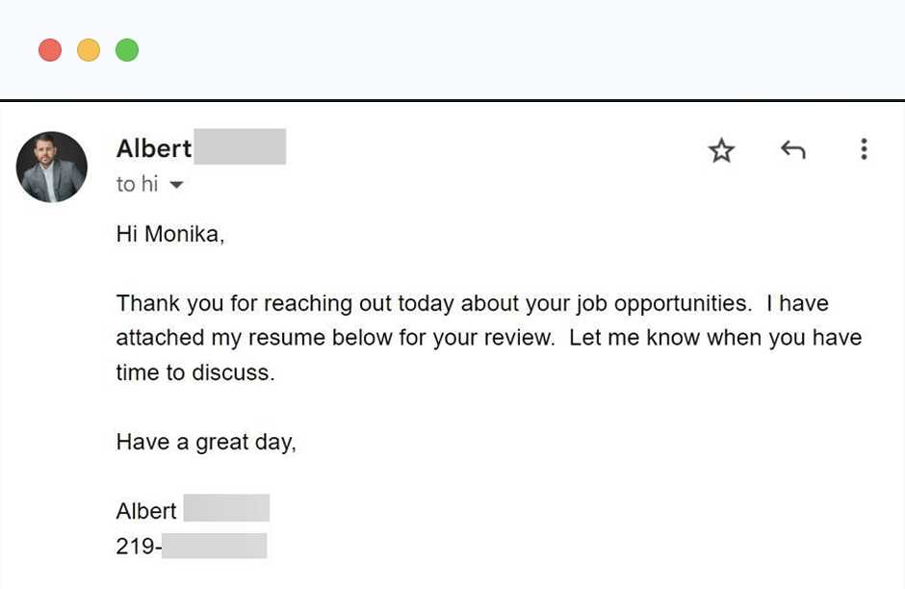The width and height of the screenshot is (905, 589).
Task: Click the reply arrow icon
Action: tap(792, 150)
